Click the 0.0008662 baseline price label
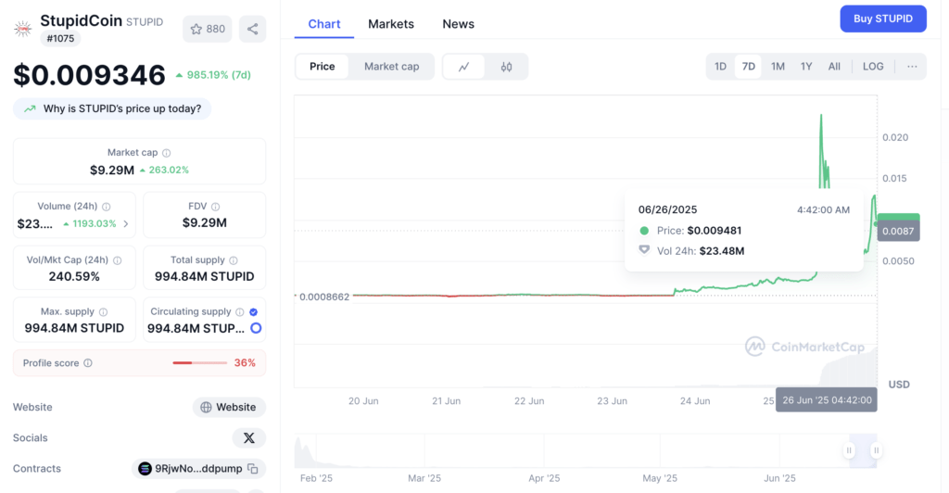 pyautogui.click(x=323, y=297)
